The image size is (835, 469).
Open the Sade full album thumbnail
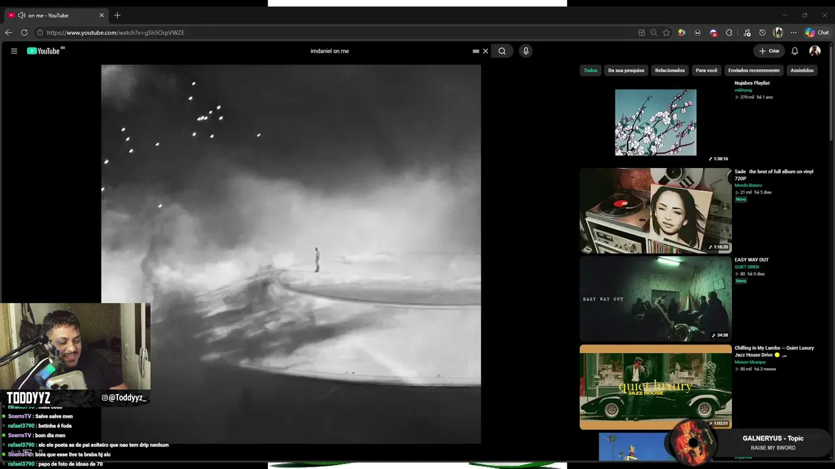click(656, 210)
